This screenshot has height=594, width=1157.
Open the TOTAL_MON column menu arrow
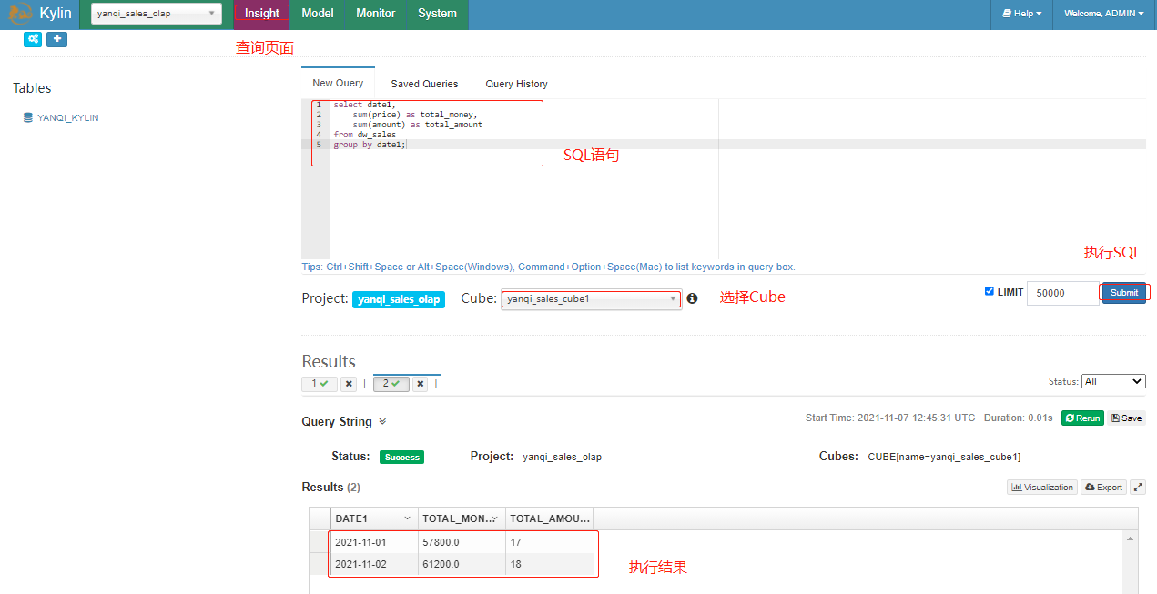[x=494, y=518]
